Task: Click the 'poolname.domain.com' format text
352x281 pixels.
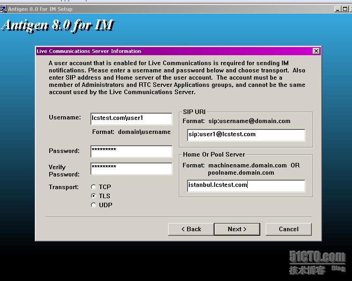Action: click(x=241, y=173)
